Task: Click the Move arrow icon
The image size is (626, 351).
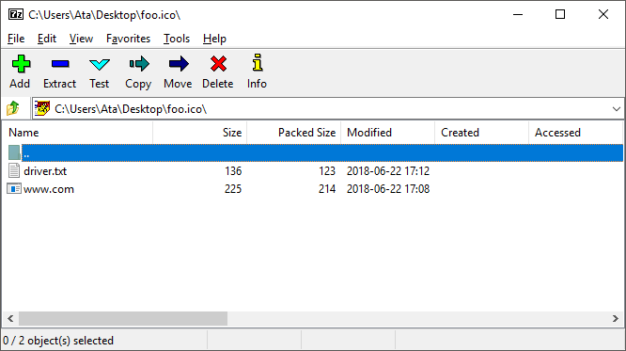Action: point(178,64)
